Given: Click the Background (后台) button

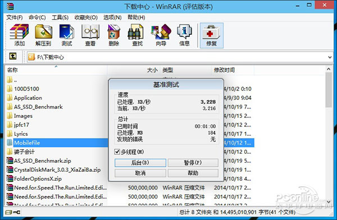Looking at the screenshot, I should click(x=140, y=163).
